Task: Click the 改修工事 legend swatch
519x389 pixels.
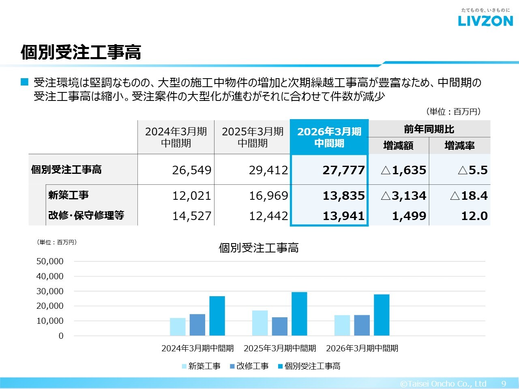Action: pos(232,366)
